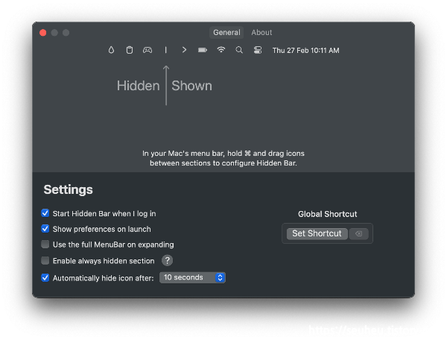Close the window with red button
This screenshot has width=447, height=340.
point(43,33)
